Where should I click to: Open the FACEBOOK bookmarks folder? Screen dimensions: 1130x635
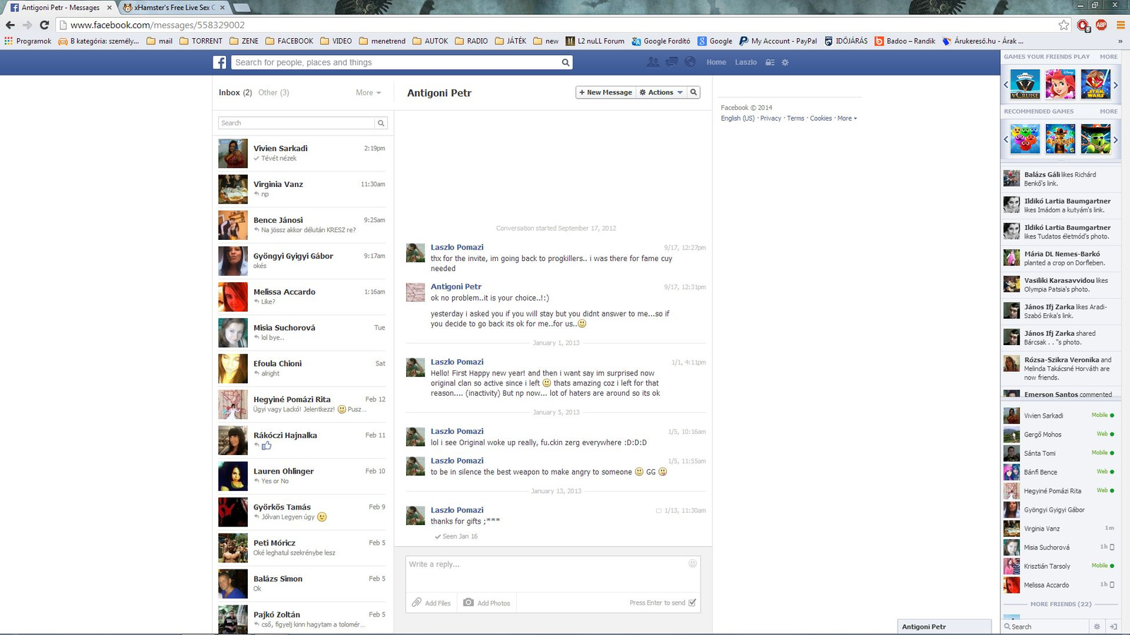click(x=289, y=41)
